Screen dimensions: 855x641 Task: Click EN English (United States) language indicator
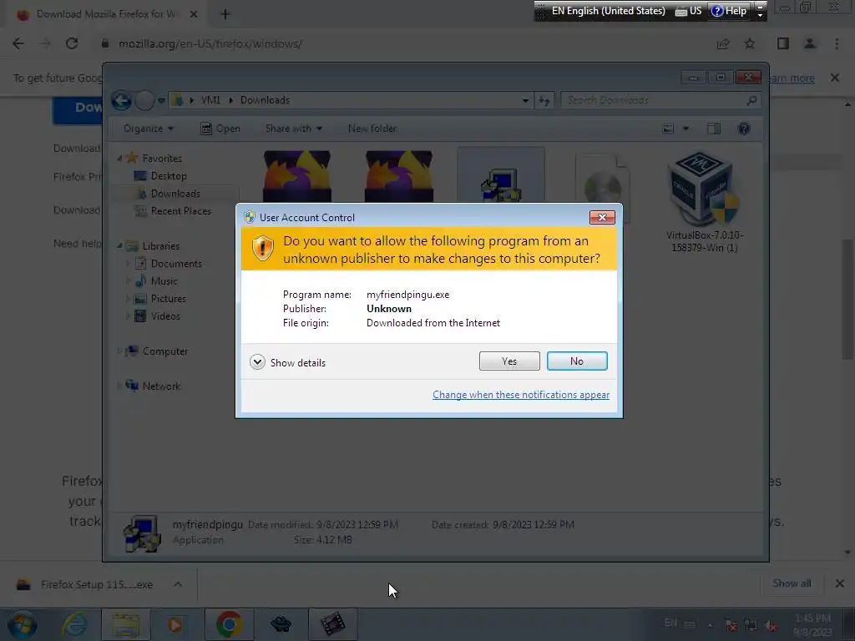(608, 11)
